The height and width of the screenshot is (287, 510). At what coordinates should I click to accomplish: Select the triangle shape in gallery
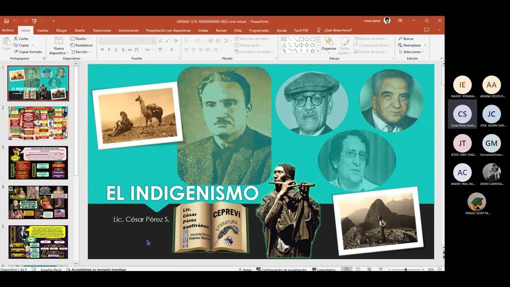coord(284,45)
